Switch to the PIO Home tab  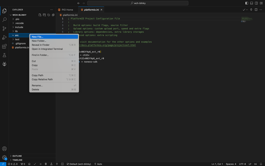[x=67, y=10]
